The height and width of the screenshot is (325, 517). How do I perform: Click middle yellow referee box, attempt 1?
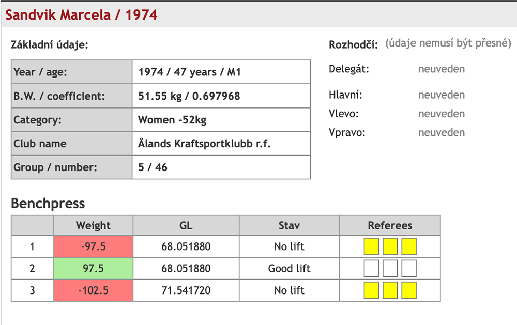(x=390, y=246)
